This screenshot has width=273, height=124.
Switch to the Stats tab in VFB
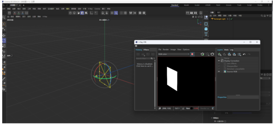pos(226,50)
